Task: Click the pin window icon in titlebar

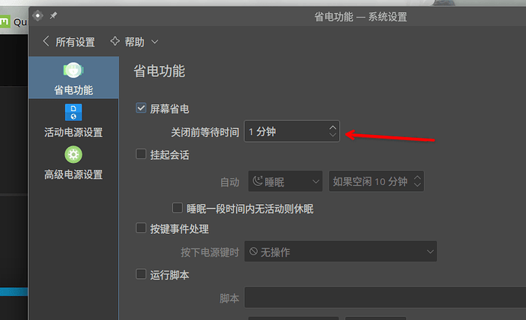Action: pyautogui.click(x=53, y=15)
